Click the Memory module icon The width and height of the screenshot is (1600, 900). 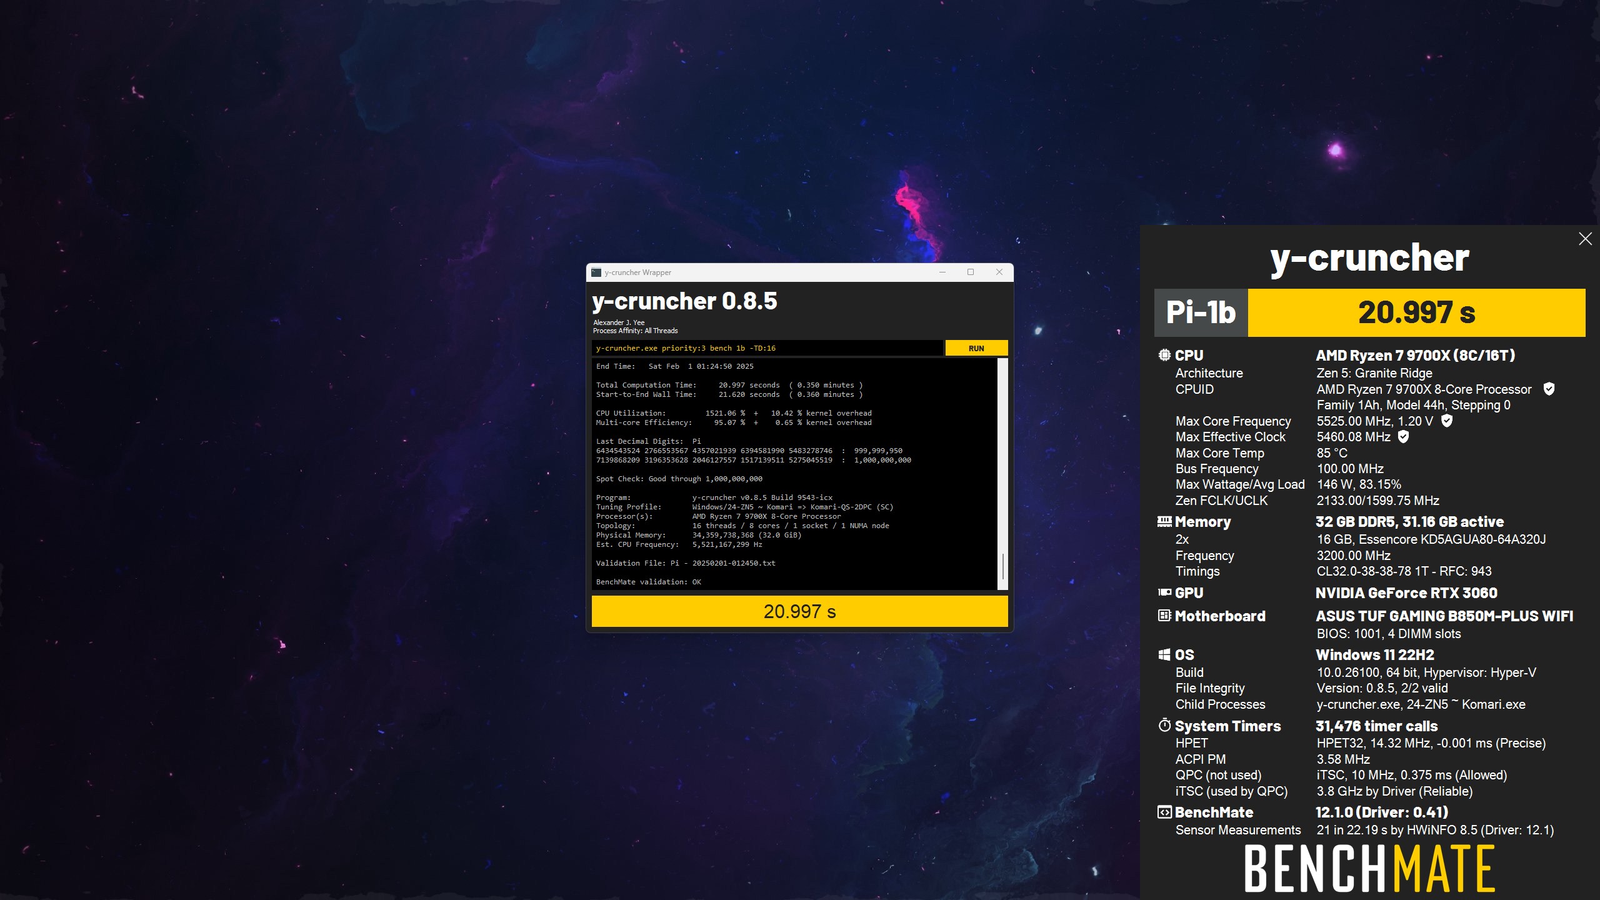(x=1164, y=521)
